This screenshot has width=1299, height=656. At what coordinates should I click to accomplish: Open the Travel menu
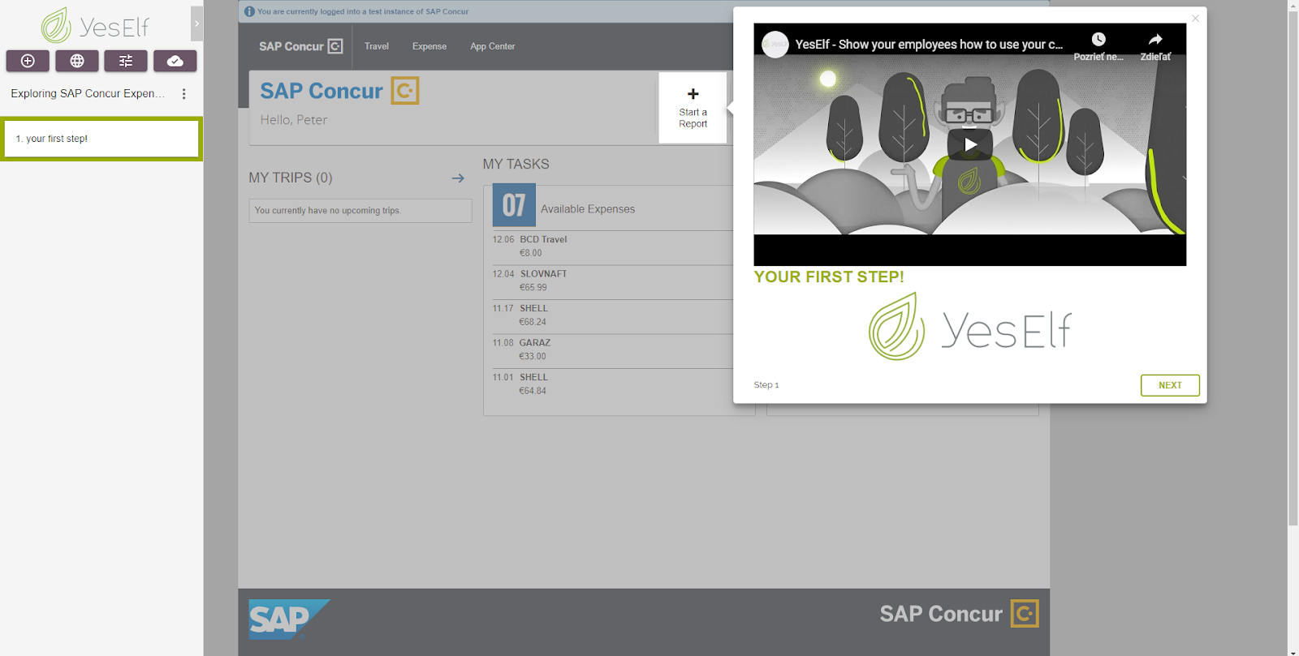click(377, 46)
